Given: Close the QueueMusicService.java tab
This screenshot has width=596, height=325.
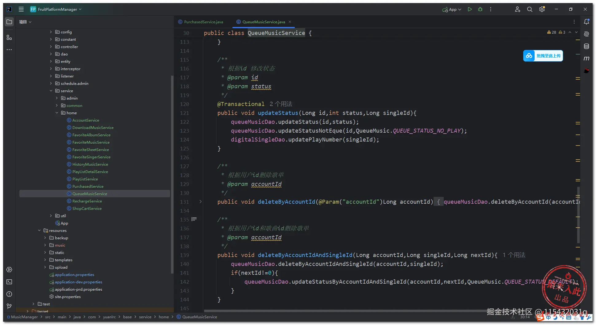Looking at the screenshot, I should 290,22.
